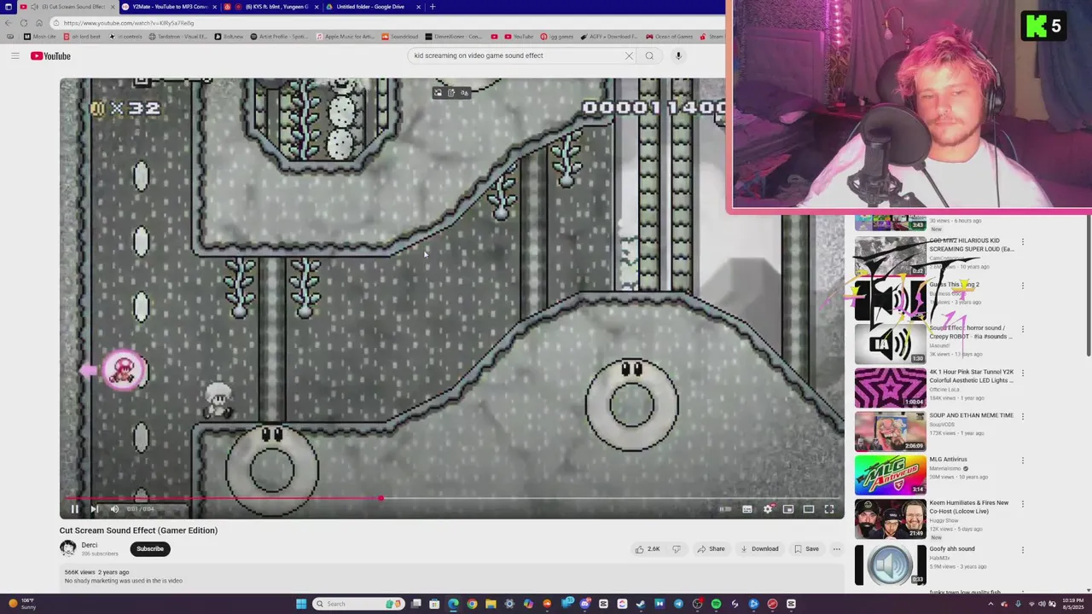Like the video (2.6K)
The width and height of the screenshot is (1092, 614).
pos(648,549)
